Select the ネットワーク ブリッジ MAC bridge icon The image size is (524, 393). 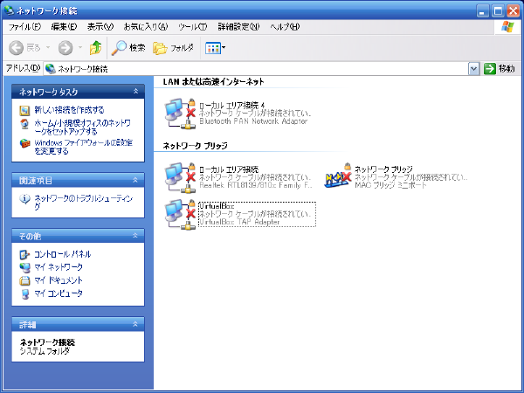point(338,176)
